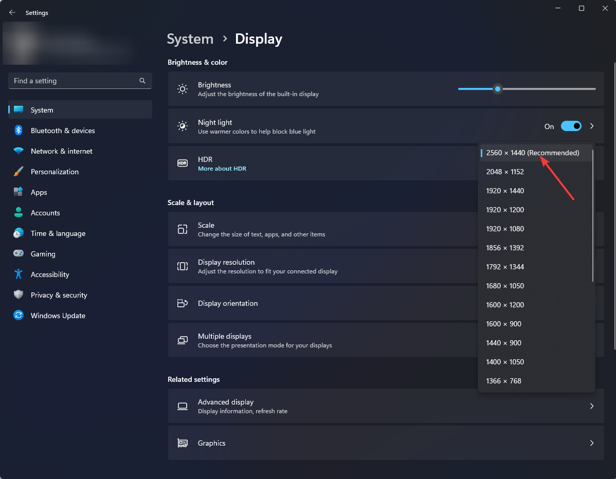Select 1920 × 1200 resolution

click(536, 210)
